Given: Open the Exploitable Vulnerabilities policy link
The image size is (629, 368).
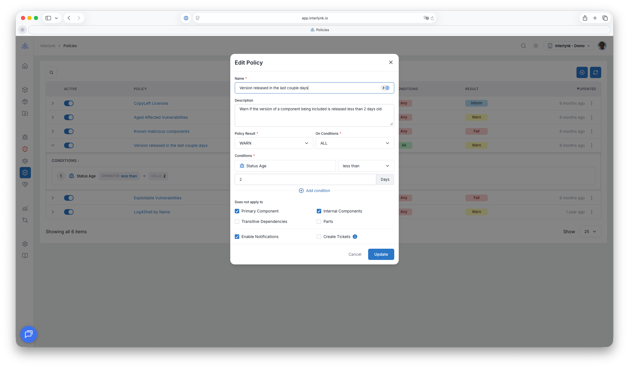Looking at the screenshot, I should (x=158, y=198).
